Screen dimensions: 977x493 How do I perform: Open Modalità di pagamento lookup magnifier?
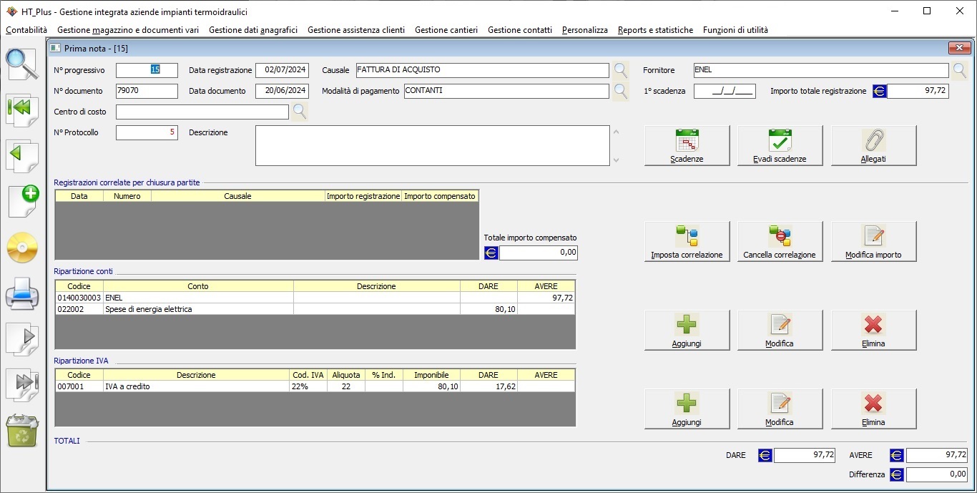pyautogui.click(x=620, y=91)
